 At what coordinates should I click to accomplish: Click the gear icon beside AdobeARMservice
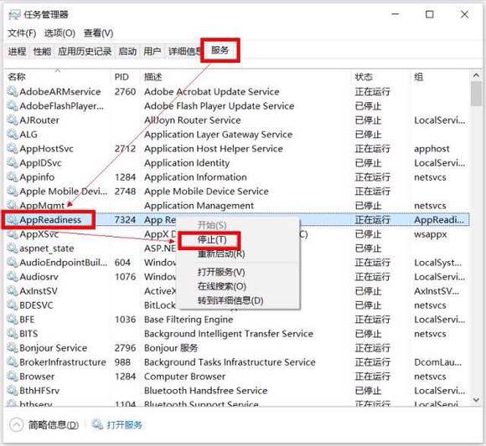click(x=13, y=91)
